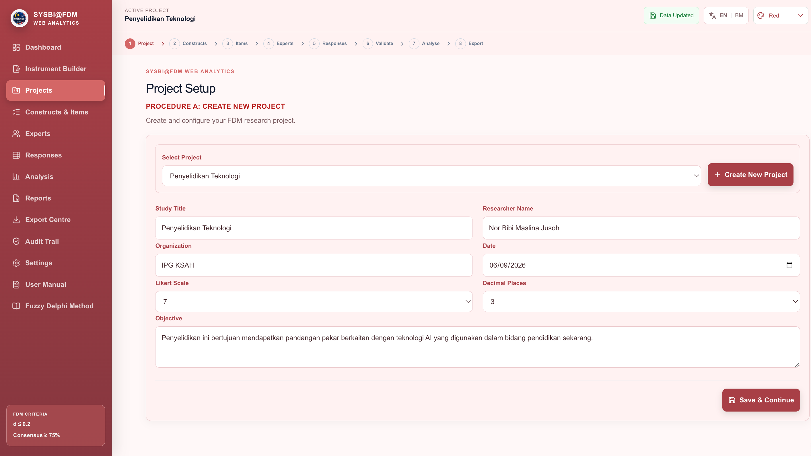Click the Data Updated status badge

tap(671, 15)
